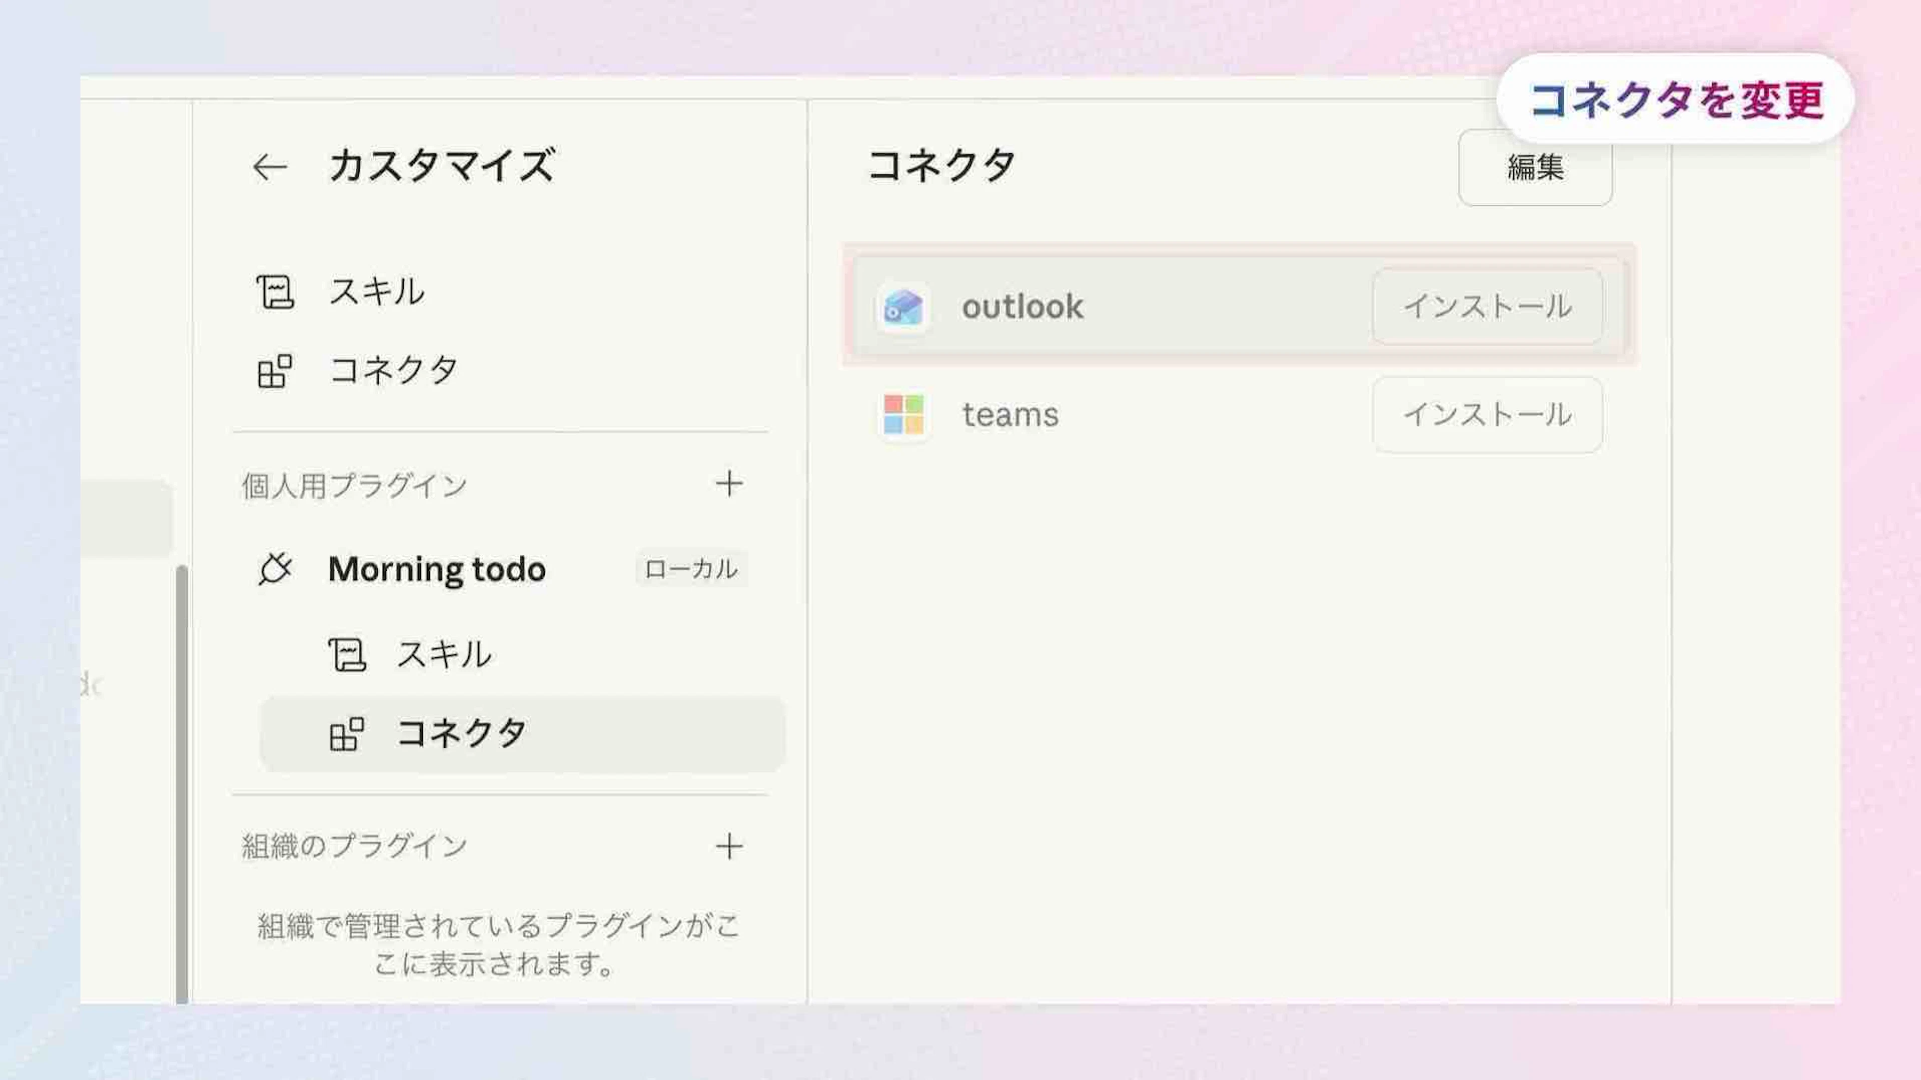Click the outlook connector icon
Viewport: 1921px width, 1080px height.
coord(903,307)
